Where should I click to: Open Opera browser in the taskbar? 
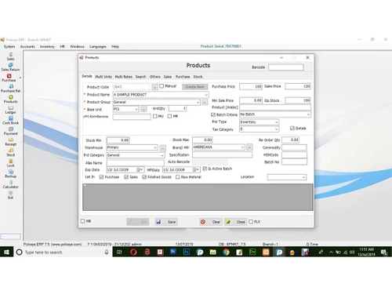pyautogui.click(x=133, y=252)
